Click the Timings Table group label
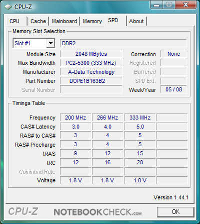Screen dimensions: 200x224 (28, 103)
